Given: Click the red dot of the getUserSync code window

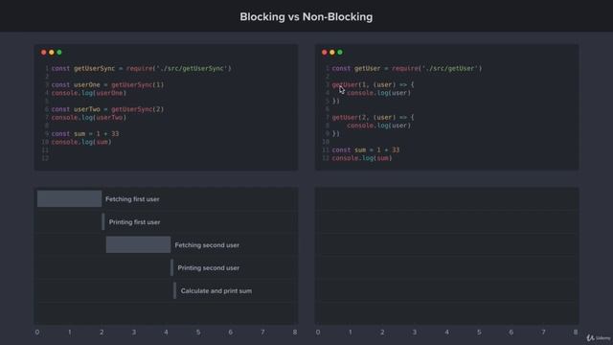Looking at the screenshot, I should pyautogui.click(x=43, y=52).
